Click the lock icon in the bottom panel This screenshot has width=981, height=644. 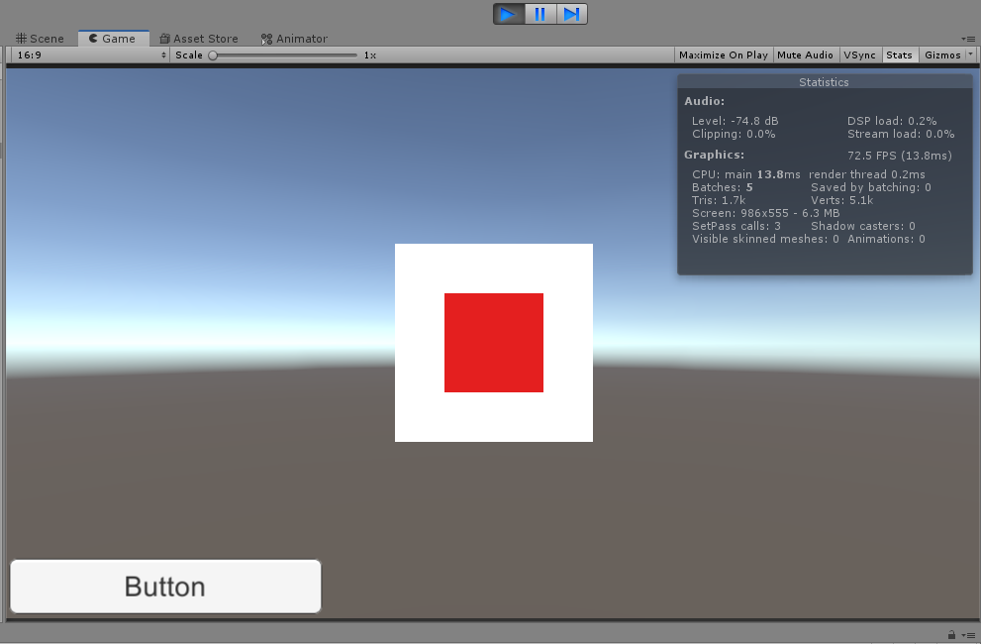click(951, 635)
